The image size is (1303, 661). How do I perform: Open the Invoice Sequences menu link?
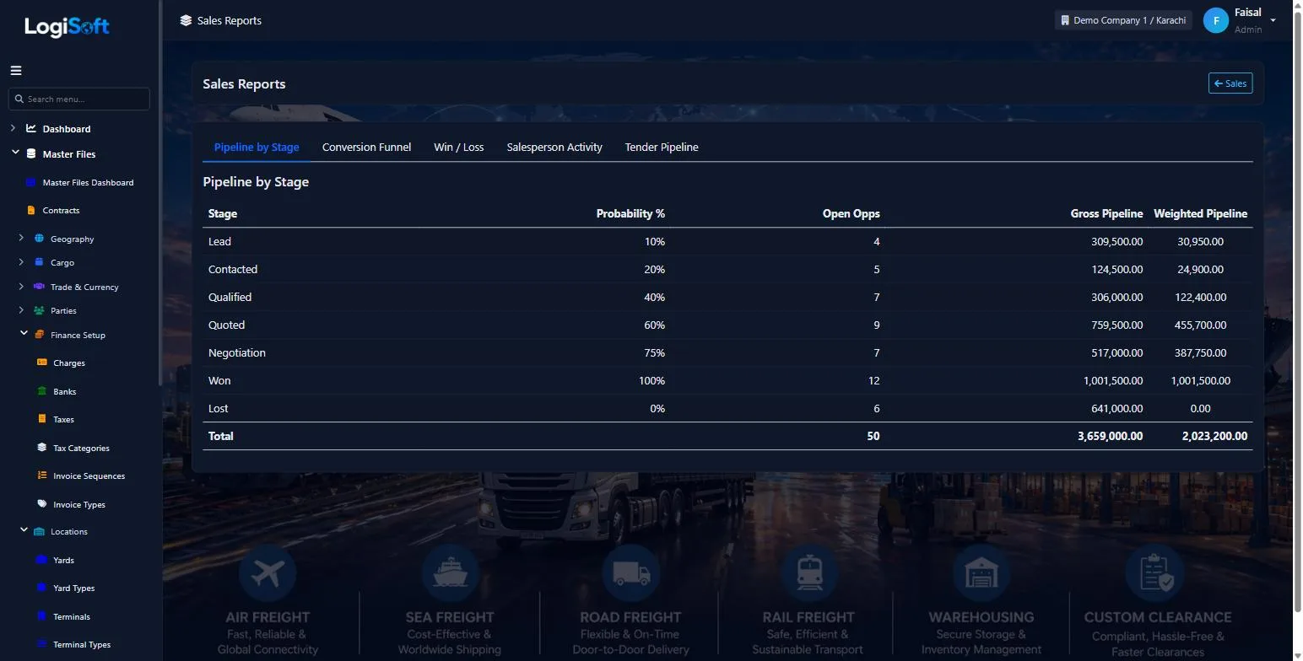point(89,476)
